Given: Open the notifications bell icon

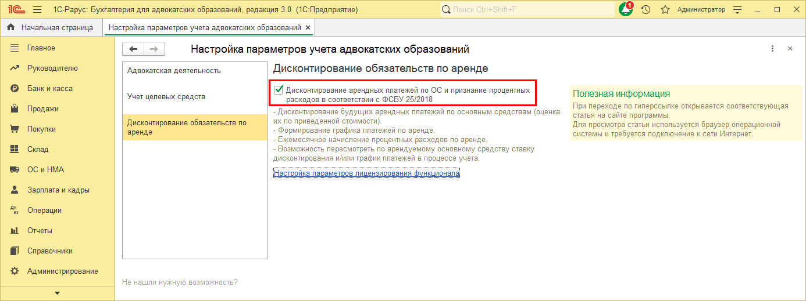Looking at the screenshot, I should point(626,10).
